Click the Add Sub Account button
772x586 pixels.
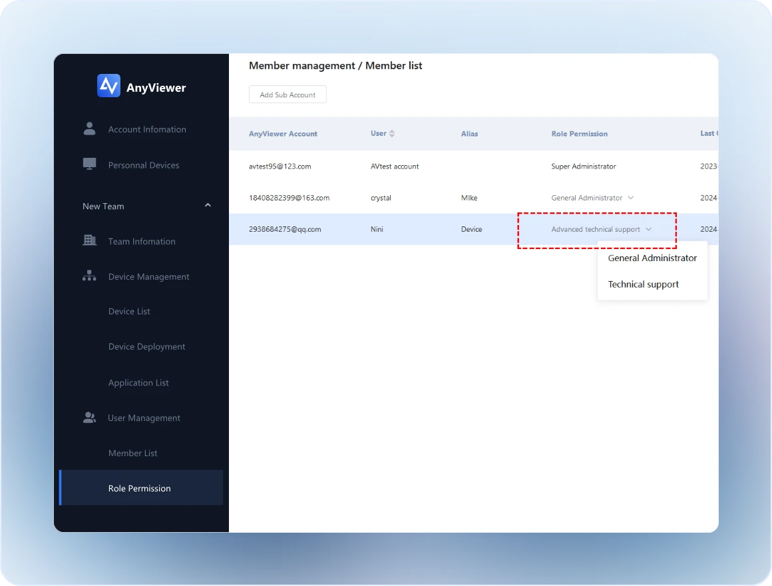[x=288, y=95]
